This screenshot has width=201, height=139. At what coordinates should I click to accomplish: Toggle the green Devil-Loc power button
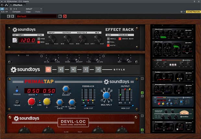(142, 130)
